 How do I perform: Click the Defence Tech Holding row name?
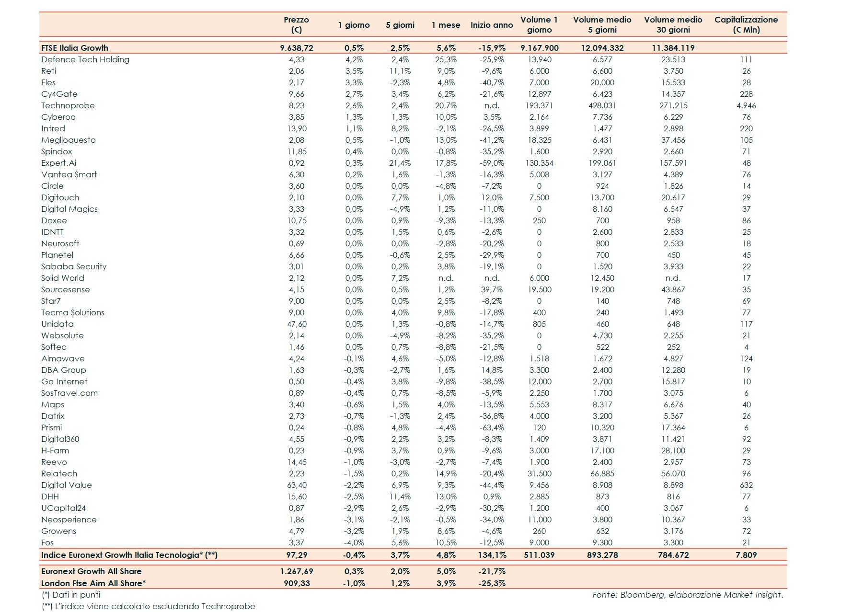85,59
